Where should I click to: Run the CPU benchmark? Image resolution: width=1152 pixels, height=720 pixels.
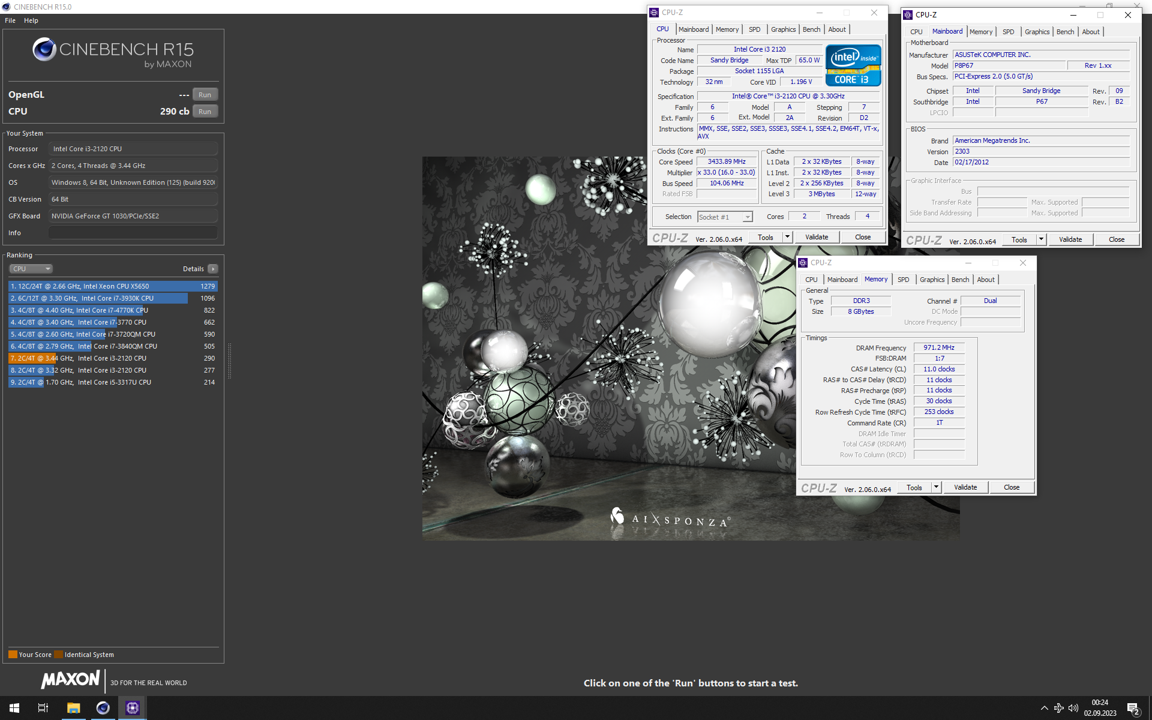(x=205, y=112)
